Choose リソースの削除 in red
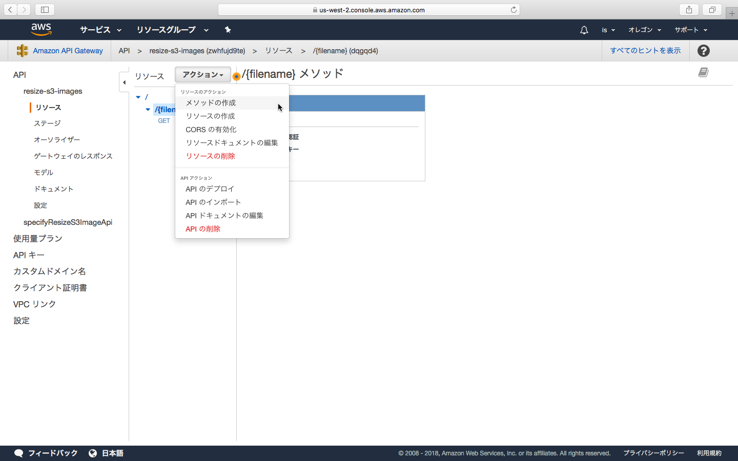 point(232,156)
